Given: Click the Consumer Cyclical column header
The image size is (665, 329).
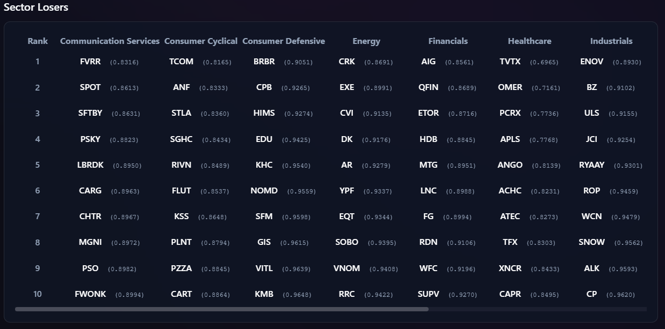Looking at the screenshot, I should [201, 41].
